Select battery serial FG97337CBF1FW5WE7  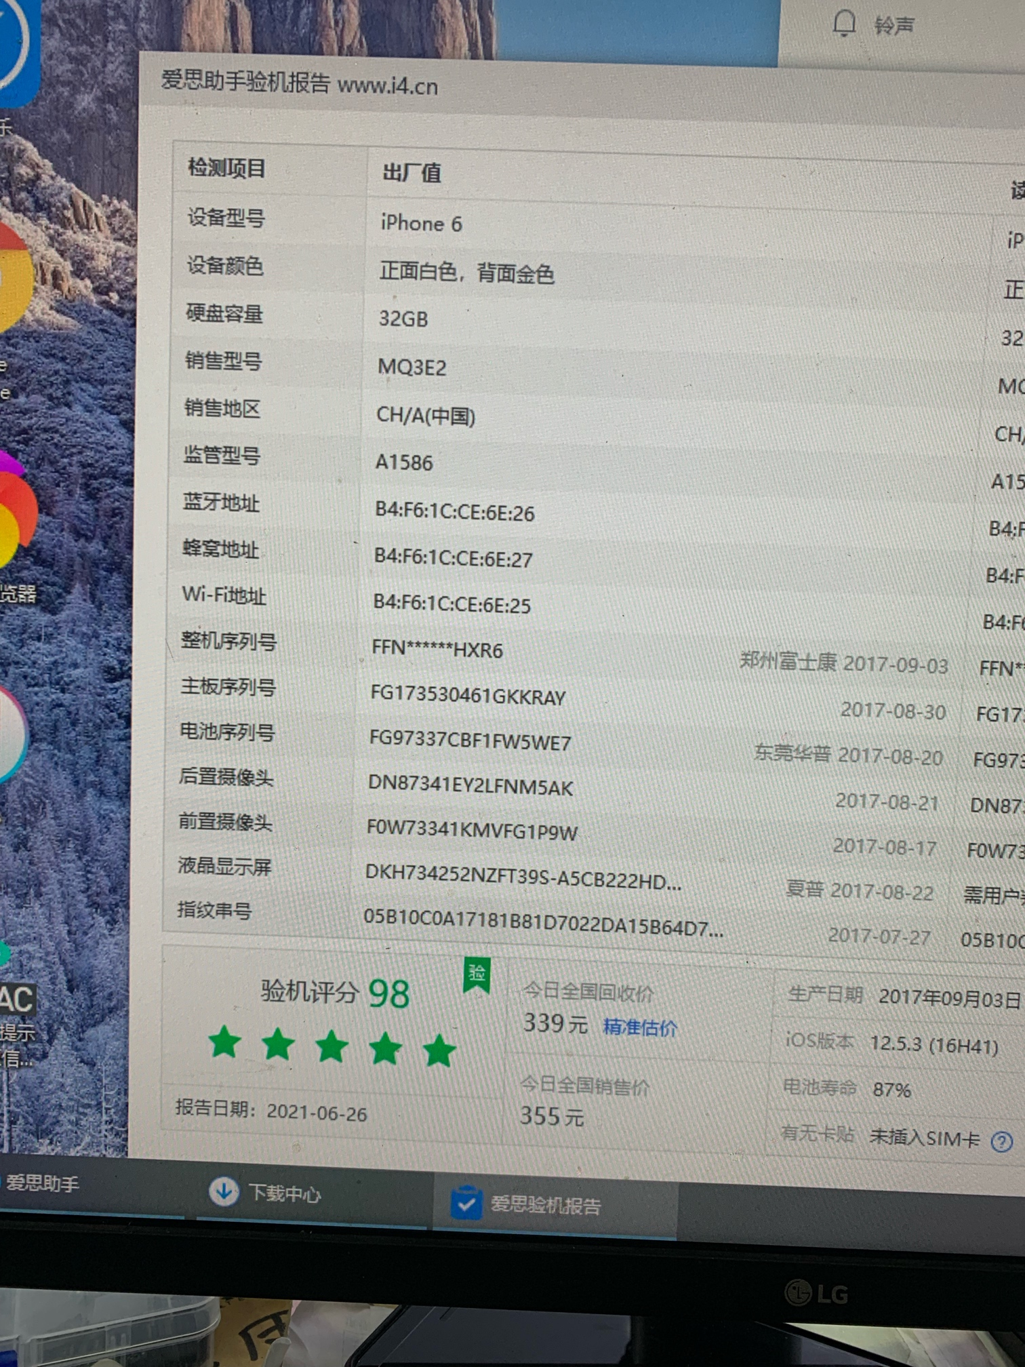click(x=470, y=740)
